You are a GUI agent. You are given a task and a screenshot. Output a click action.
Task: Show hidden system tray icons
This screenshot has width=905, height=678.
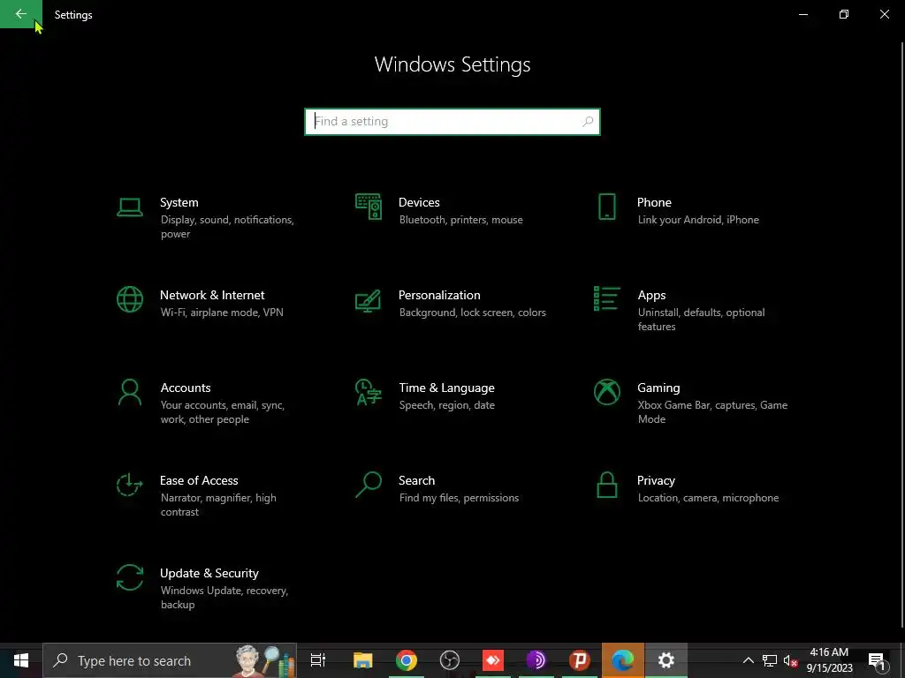(748, 660)
